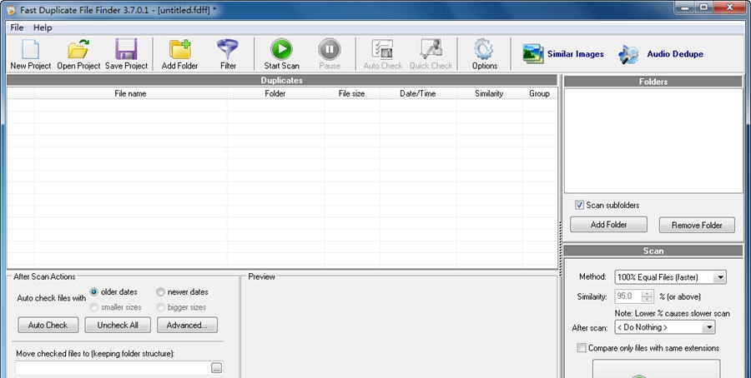
Task: Click Add Folder icon in the toolbar
Action: click(x=179, y=54)
